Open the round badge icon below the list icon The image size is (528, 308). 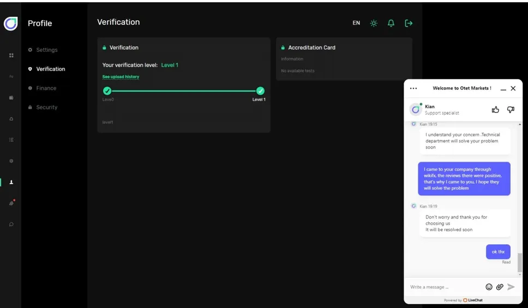pos(11,161)
